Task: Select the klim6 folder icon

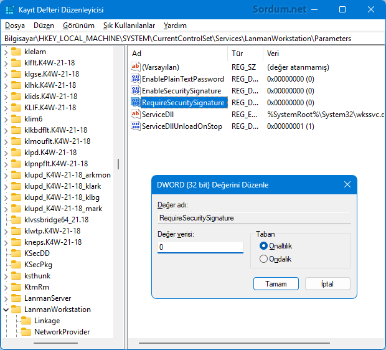Action: [16, 119]
